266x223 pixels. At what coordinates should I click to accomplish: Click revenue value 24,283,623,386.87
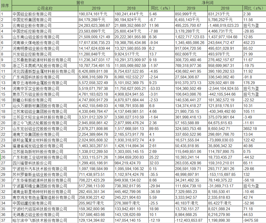point(96,26)
